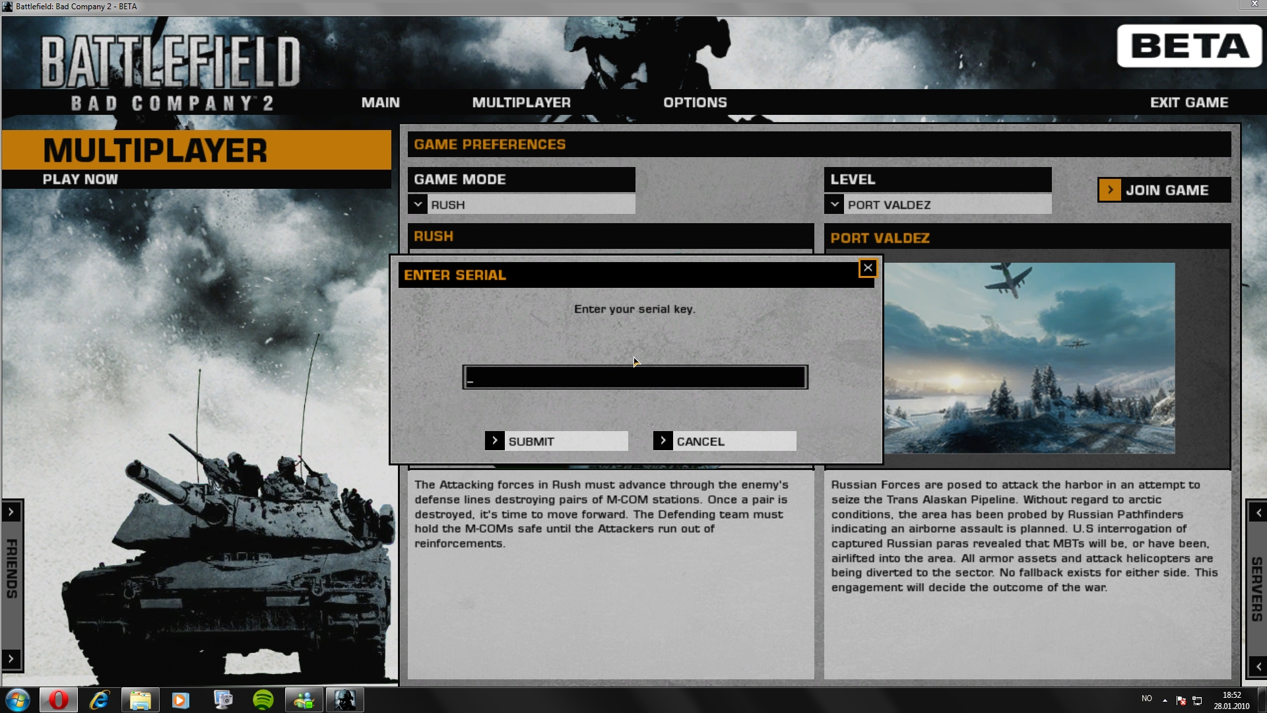Click the Port Valdez map preview image

pyautogui.click(x=1029, y=358)
